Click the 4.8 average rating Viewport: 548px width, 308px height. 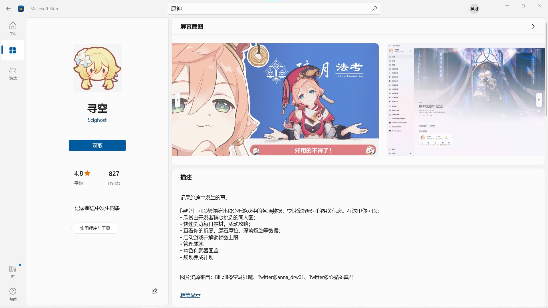(x=82, y=177)
